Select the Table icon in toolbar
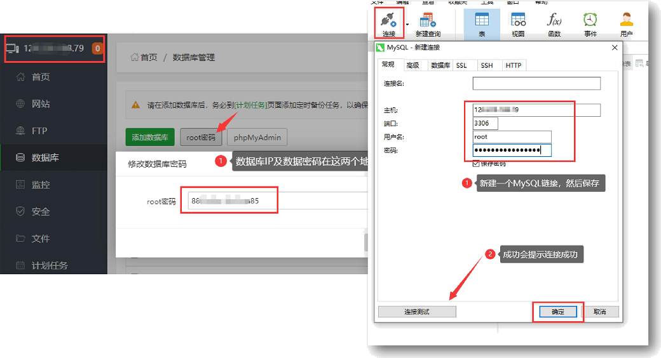The width and height of the screenshot is (661, 358). pyautogui.click(x=481, y=20)
